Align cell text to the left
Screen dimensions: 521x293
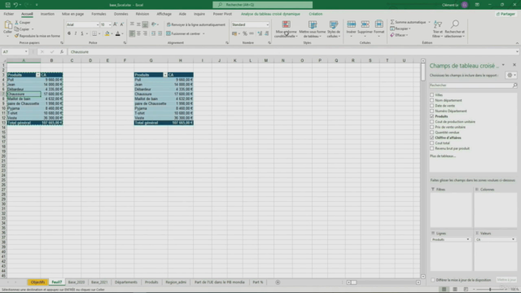point(132,33)
